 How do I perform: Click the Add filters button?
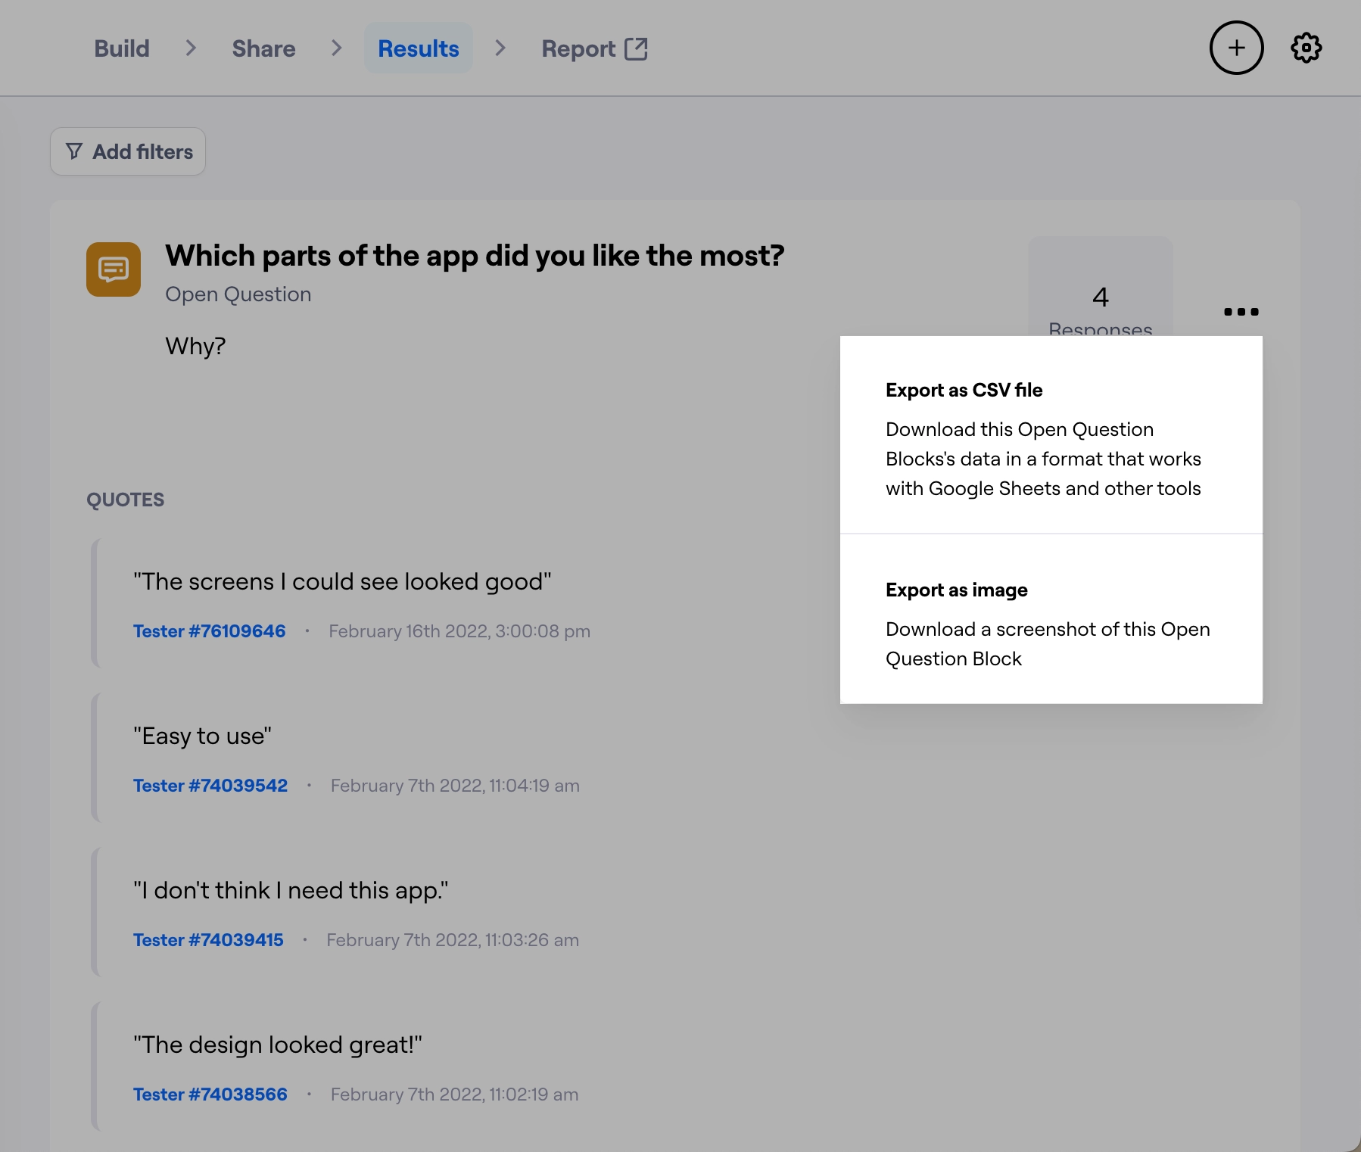(128, 151)
